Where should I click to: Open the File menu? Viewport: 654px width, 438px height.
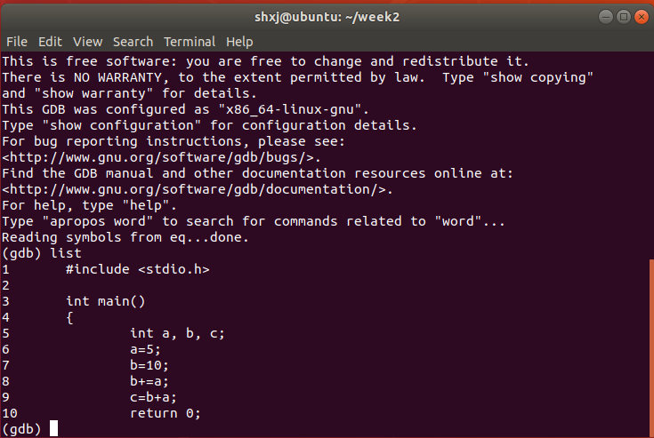[x=17, y=42]
